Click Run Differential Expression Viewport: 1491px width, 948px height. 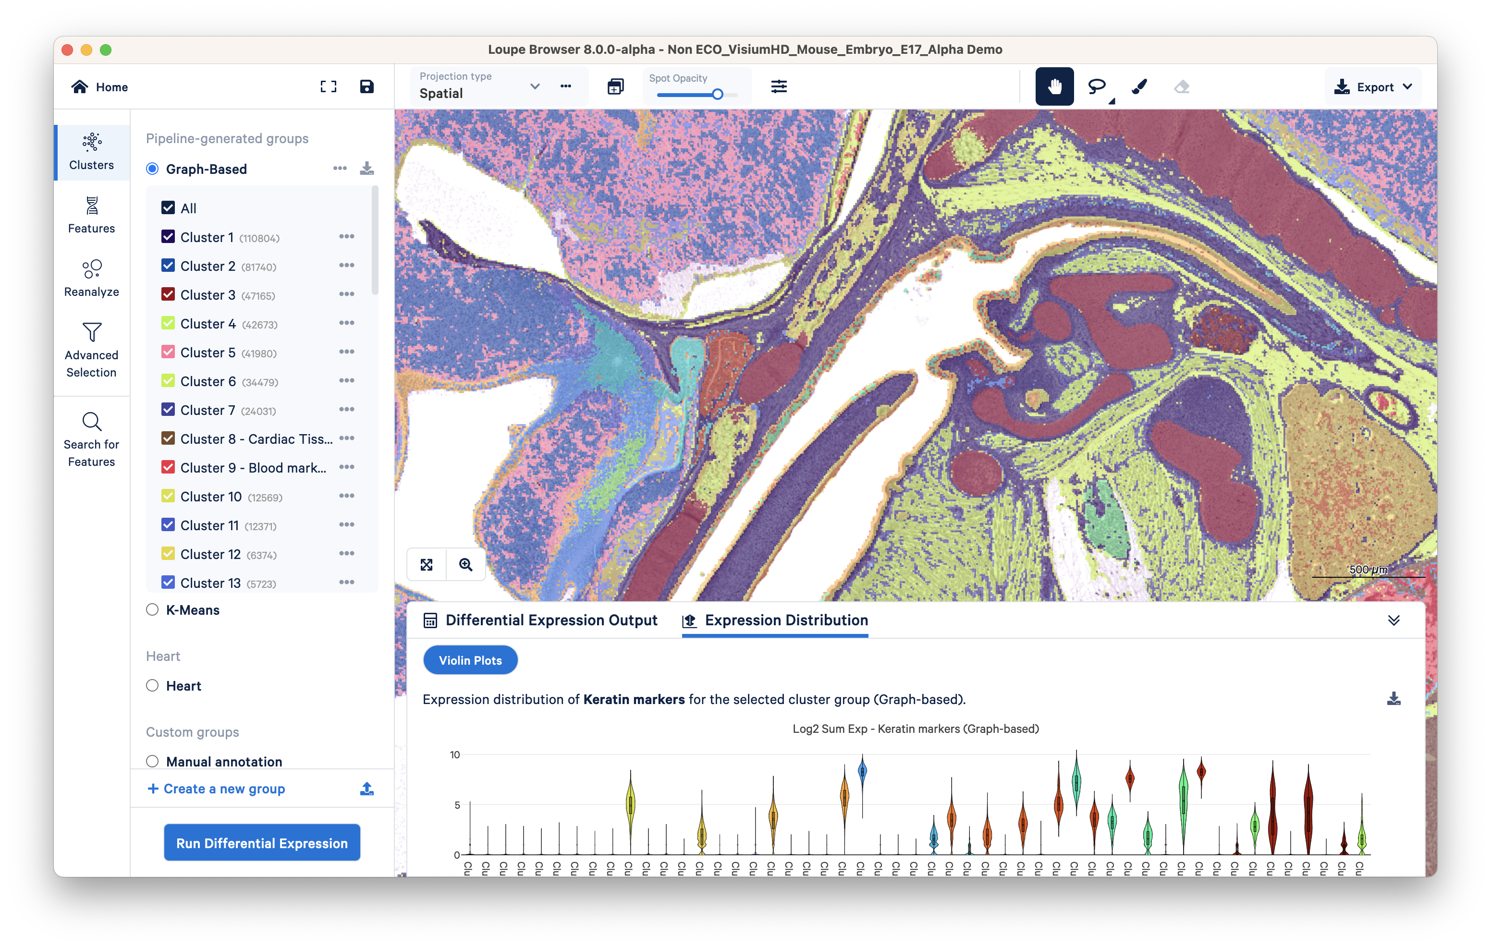[x=261, y=843]
